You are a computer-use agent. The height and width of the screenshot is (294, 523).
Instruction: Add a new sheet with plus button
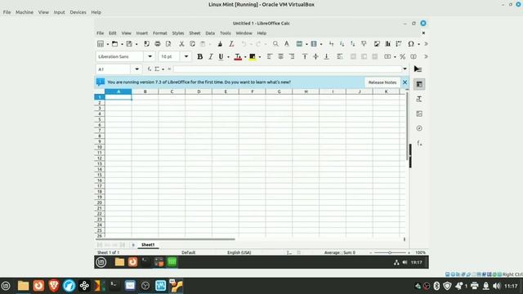[x=133, y=245]
